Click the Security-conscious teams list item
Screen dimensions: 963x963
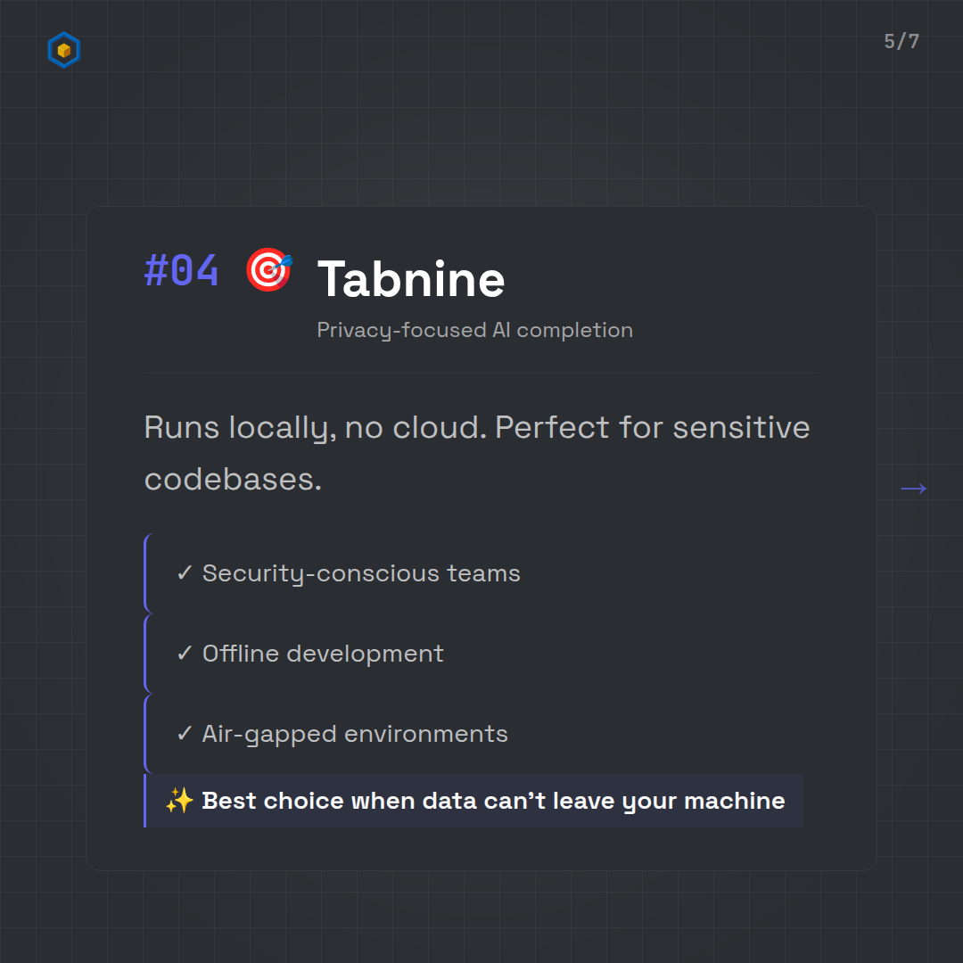click(361, 573)
